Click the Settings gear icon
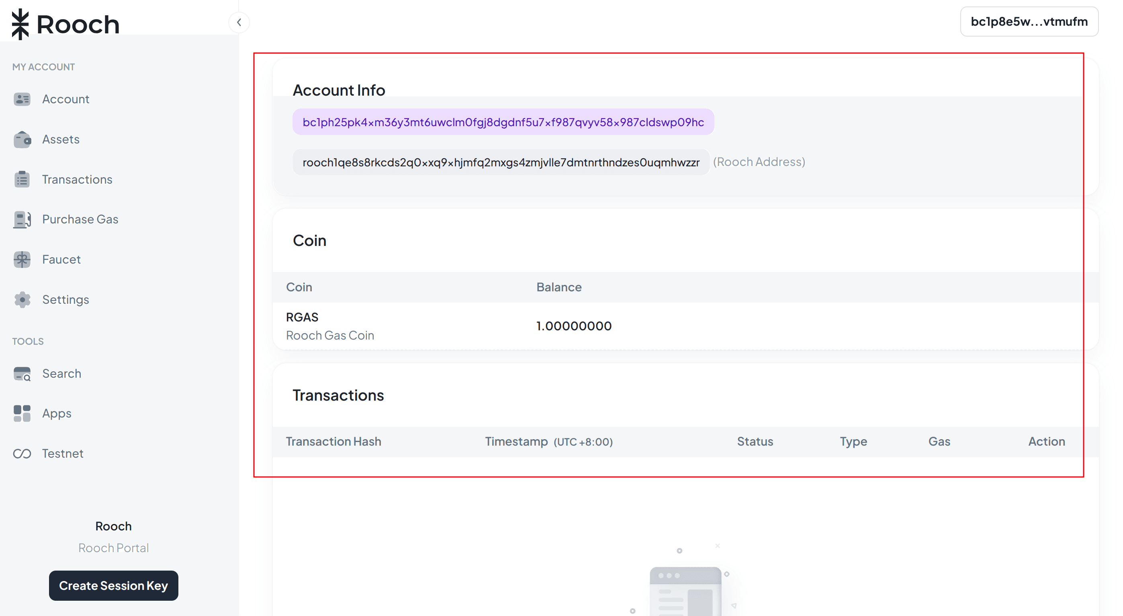The width and height of the screenshot is (1123, 616). click(x=22, y=299)
